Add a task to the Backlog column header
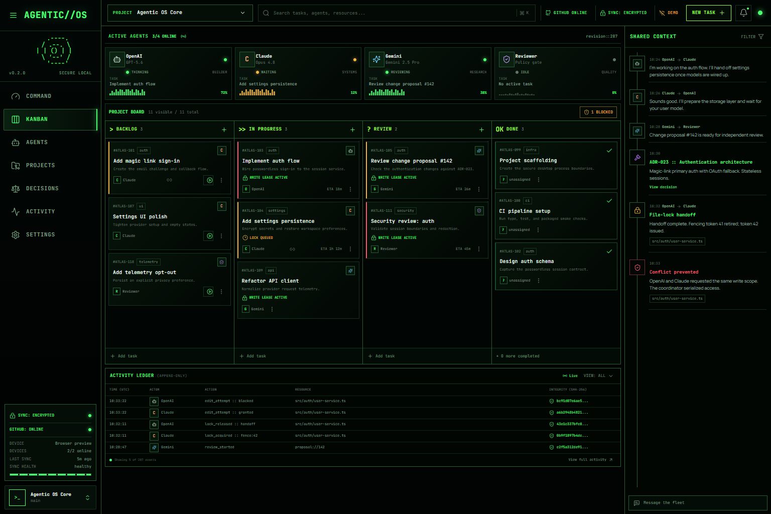The width and height of the screenshot is (771, 514). pyautogui.click(x=224, y=130)
